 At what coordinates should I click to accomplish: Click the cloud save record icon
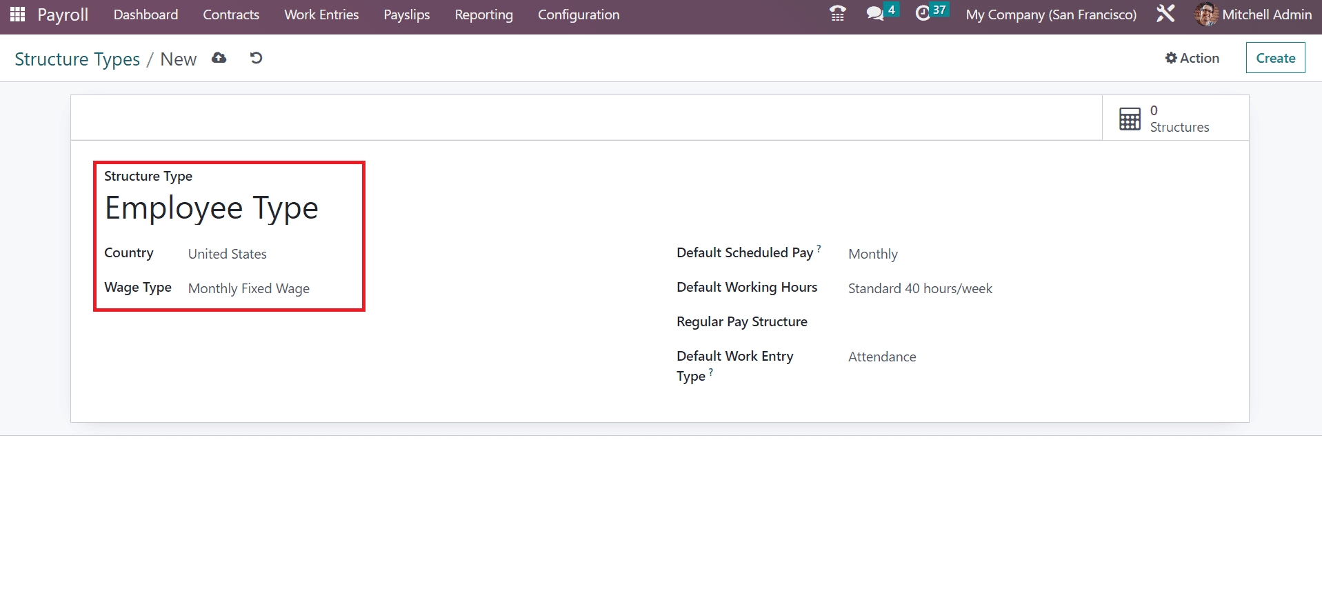219,59
